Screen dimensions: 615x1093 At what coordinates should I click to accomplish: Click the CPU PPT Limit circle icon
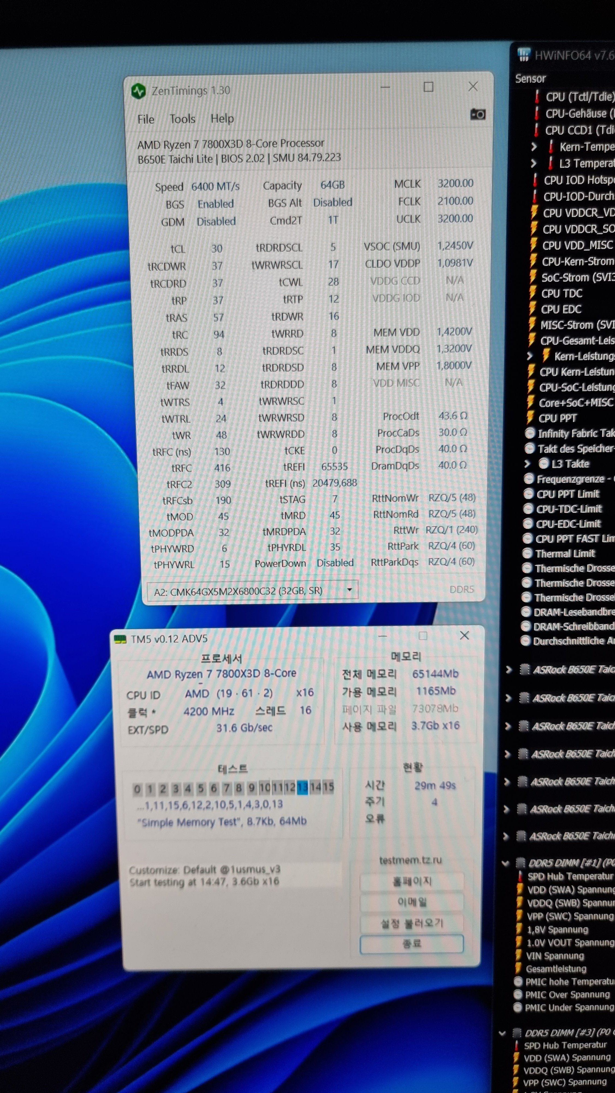pyautogui.click(x=528, y=494)
